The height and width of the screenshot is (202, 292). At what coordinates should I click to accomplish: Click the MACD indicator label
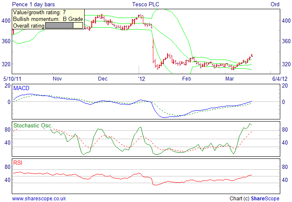click(21, 88)
